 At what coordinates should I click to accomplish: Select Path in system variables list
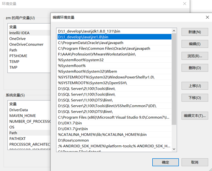[x=29, y=133]
